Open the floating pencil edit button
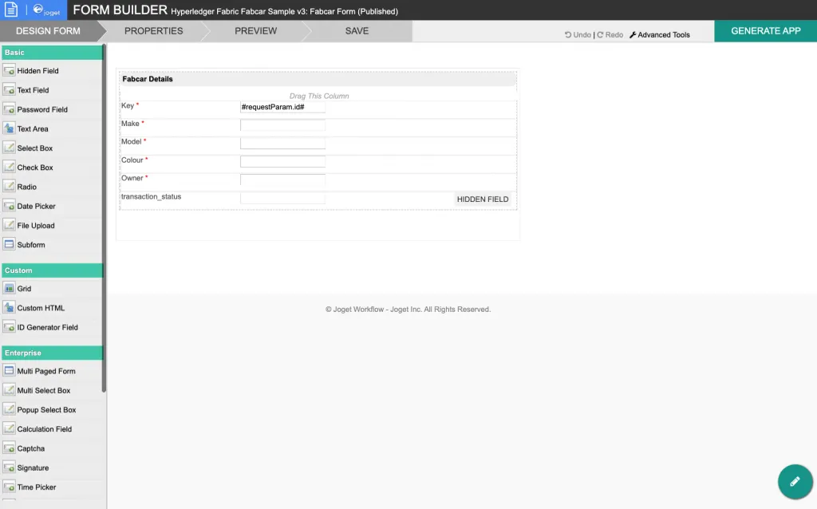 795,481
